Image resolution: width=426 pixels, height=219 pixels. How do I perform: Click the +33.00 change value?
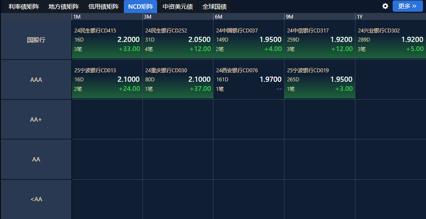click(x=129, y=49)
